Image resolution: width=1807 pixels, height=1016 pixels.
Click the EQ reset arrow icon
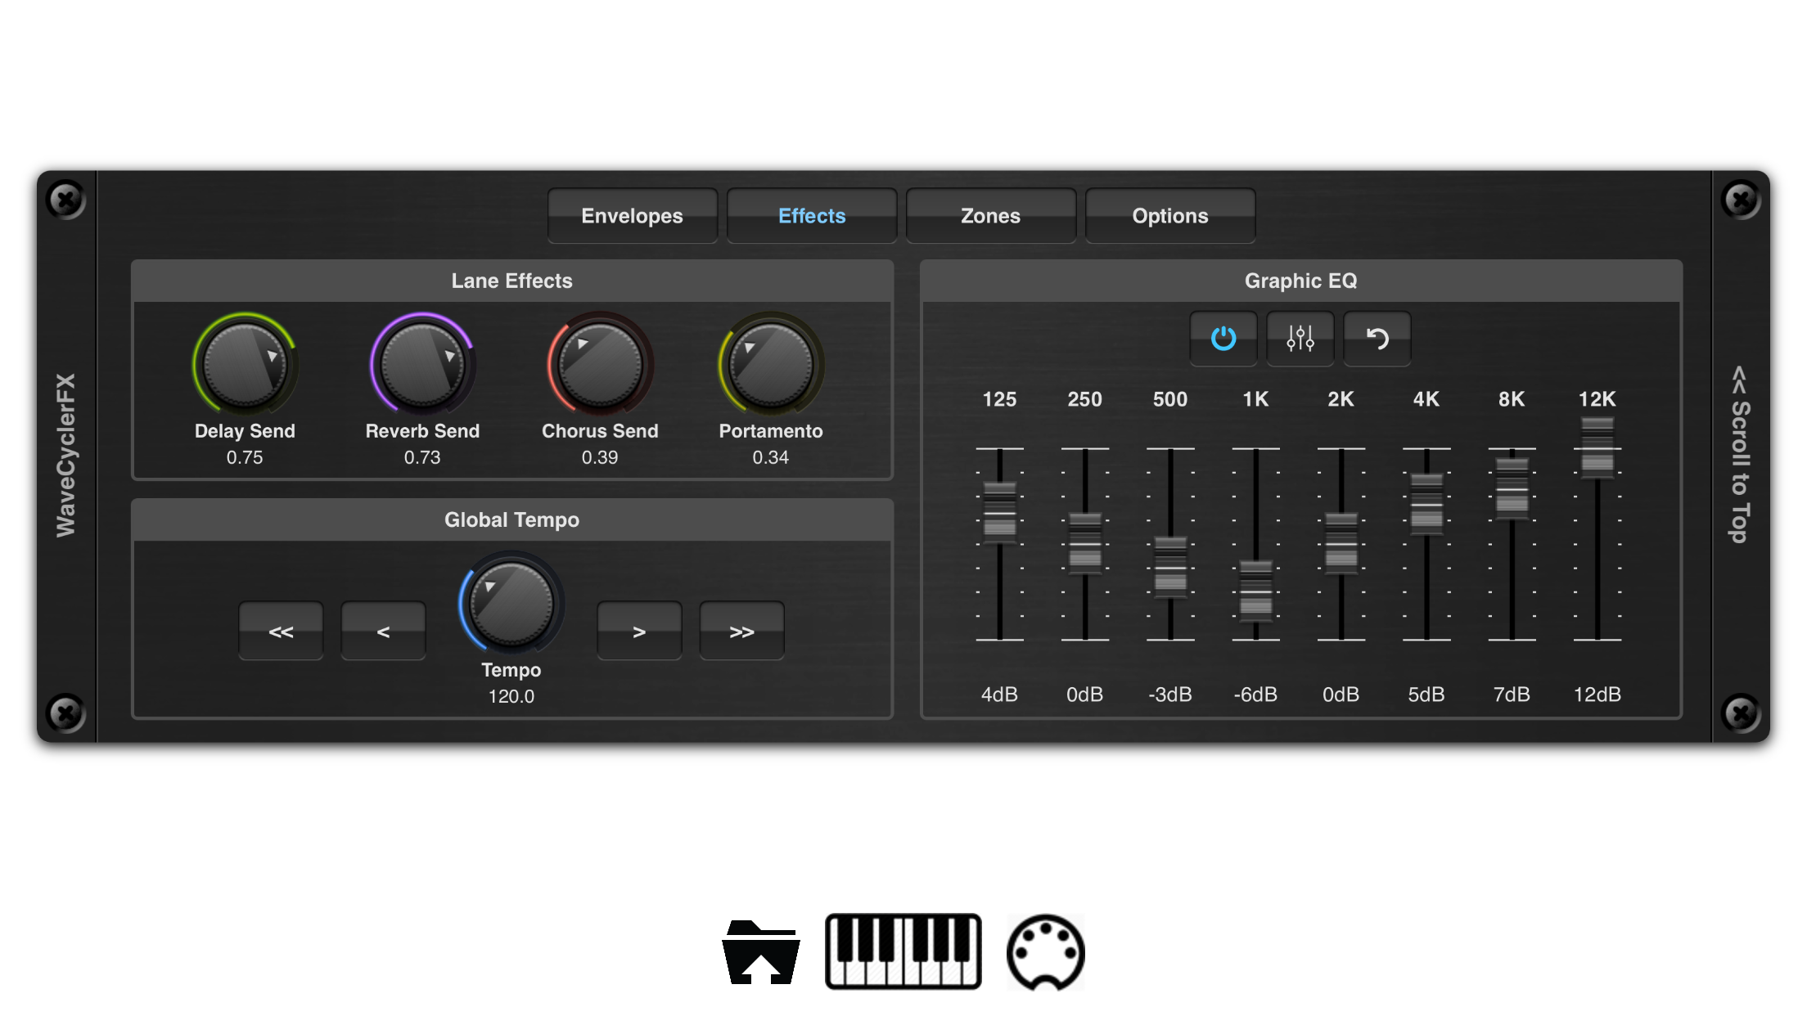[1377, 338]
